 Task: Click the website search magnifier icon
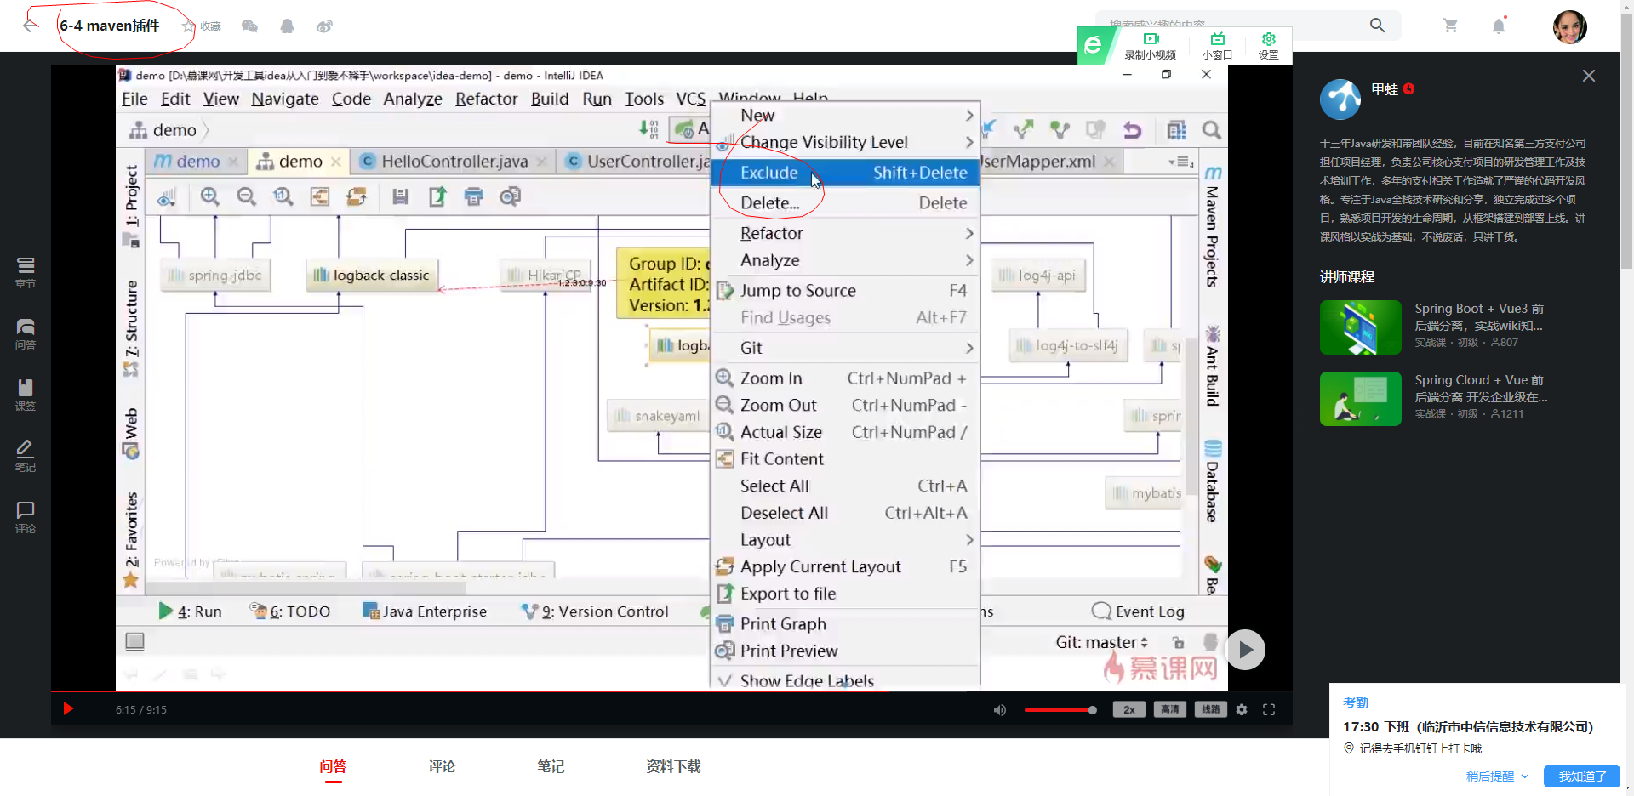(x=1377, y=26)
